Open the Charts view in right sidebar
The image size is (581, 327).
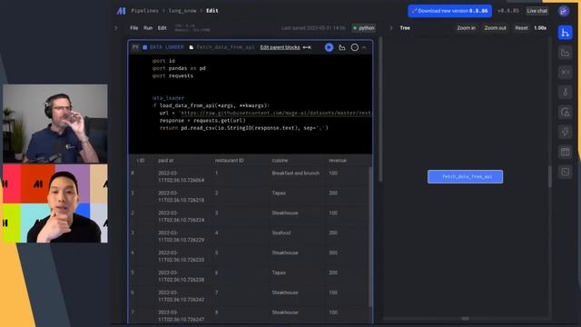565,53
